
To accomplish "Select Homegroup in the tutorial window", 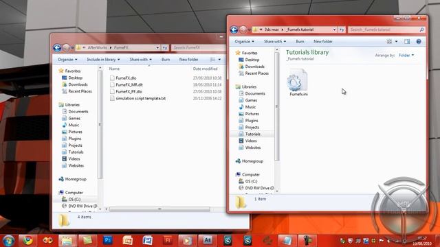I will pos(249,161).
